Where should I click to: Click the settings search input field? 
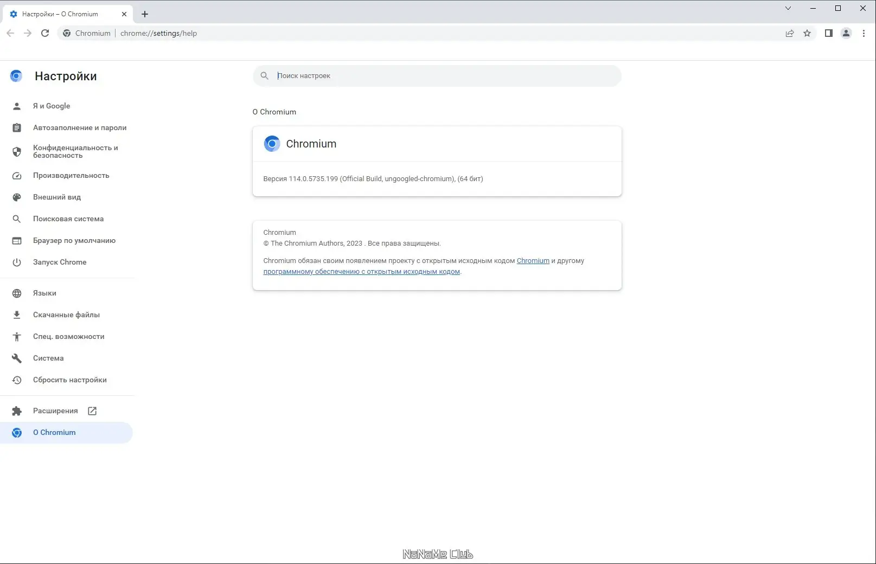click(380, 76)
